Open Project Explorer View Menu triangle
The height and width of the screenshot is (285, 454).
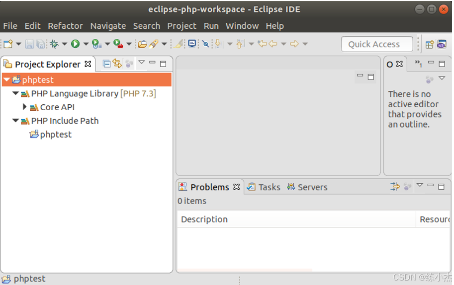click(x=142, y=62)
